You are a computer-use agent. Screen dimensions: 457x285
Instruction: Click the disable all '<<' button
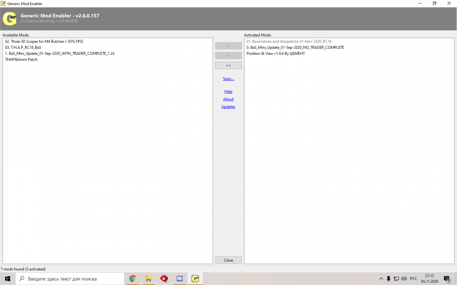(228, 65)
